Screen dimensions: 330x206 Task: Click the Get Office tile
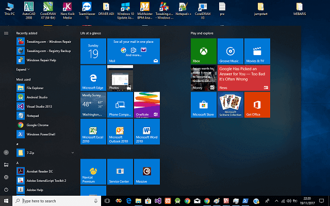click(x=257, y=105)
